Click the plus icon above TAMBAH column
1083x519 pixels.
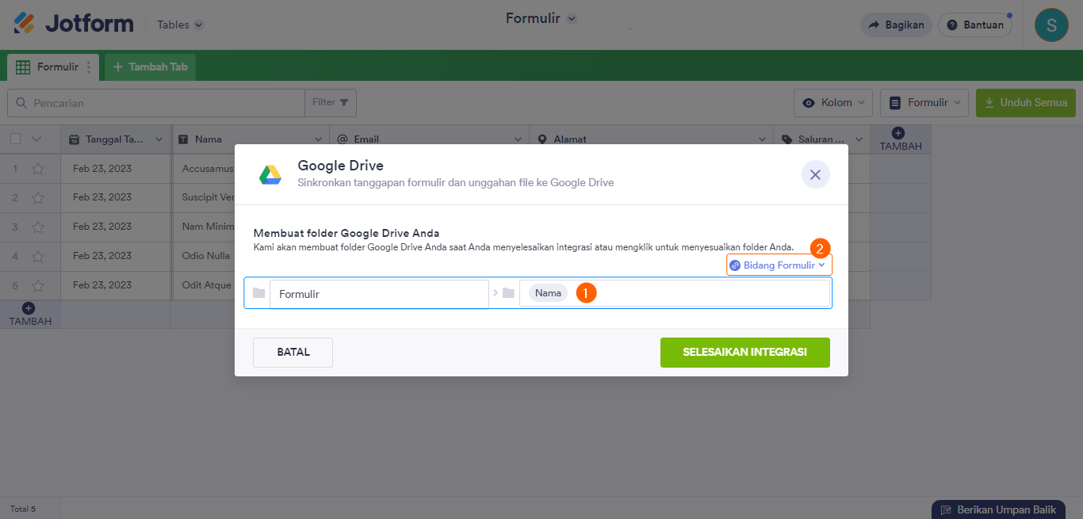(898, 133)
